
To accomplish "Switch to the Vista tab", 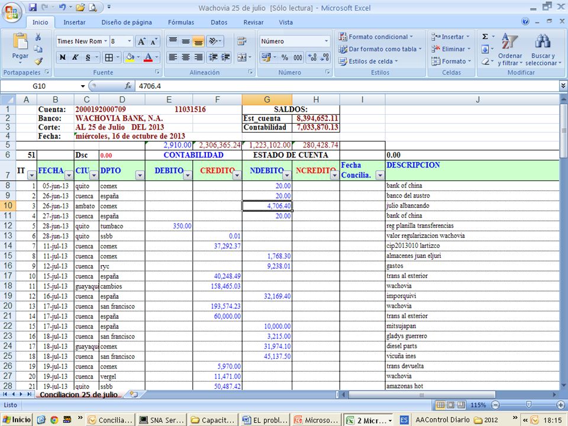I will 285,22.
